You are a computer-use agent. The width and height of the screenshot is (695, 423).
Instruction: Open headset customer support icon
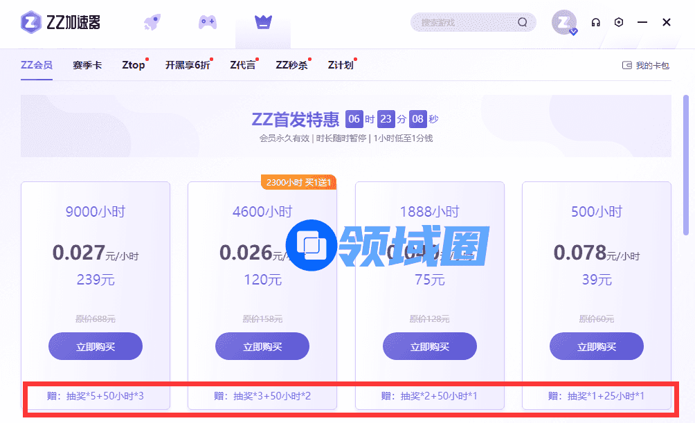[595, 22]
